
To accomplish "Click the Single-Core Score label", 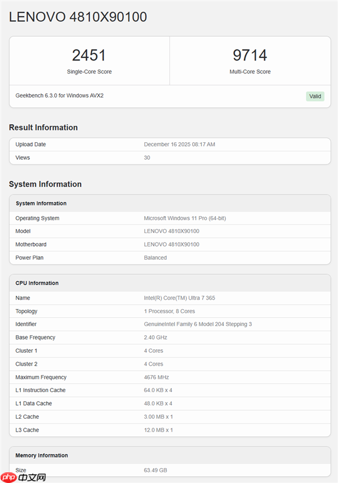I will pos(89,72).
